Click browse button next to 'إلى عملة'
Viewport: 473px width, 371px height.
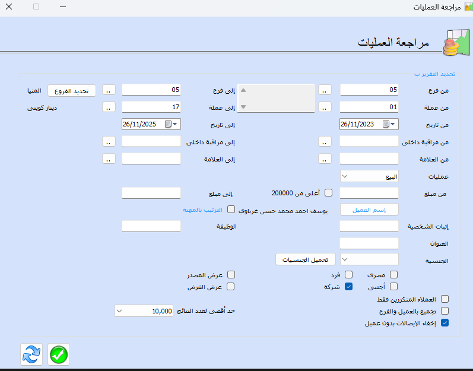point(109,107)
